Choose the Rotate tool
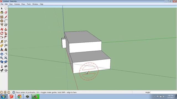 [x=2, y=33]
